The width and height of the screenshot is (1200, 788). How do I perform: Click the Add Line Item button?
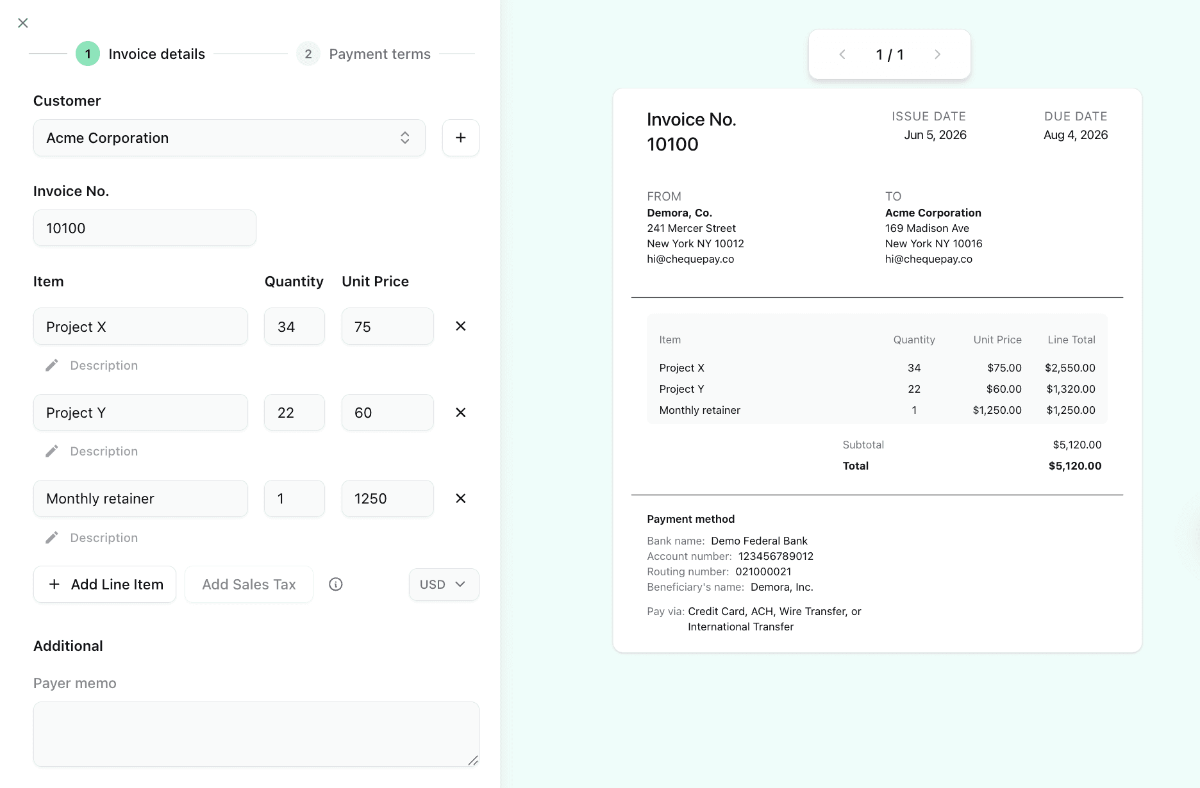click(104, 584)
